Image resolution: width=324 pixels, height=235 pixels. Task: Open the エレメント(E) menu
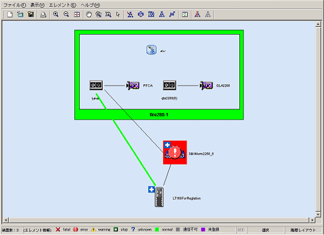click(62, 5)
